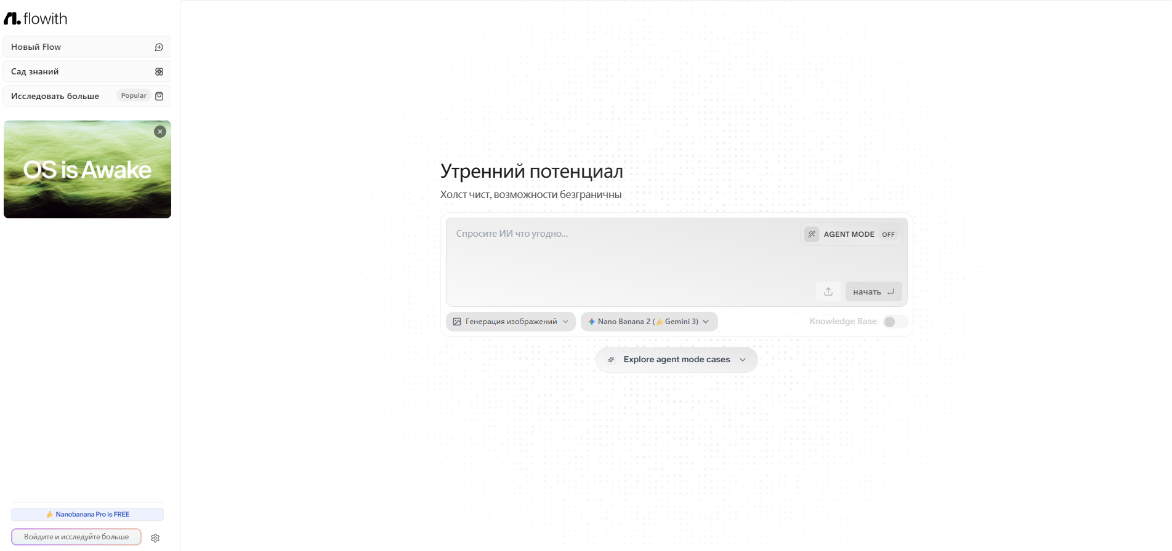Open a Новый Flow
The image size is (1172, 551).
(87, 47)
